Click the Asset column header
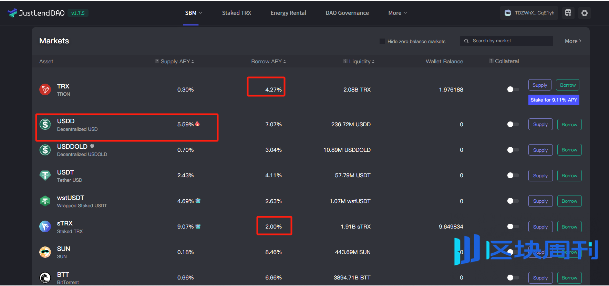Viewport: 609px width, 286px height. (46, 62)
